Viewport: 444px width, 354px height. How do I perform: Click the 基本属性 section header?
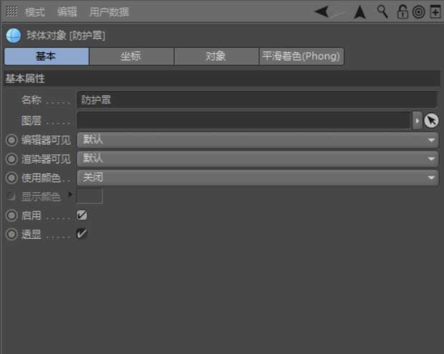(x=222, y=79)
